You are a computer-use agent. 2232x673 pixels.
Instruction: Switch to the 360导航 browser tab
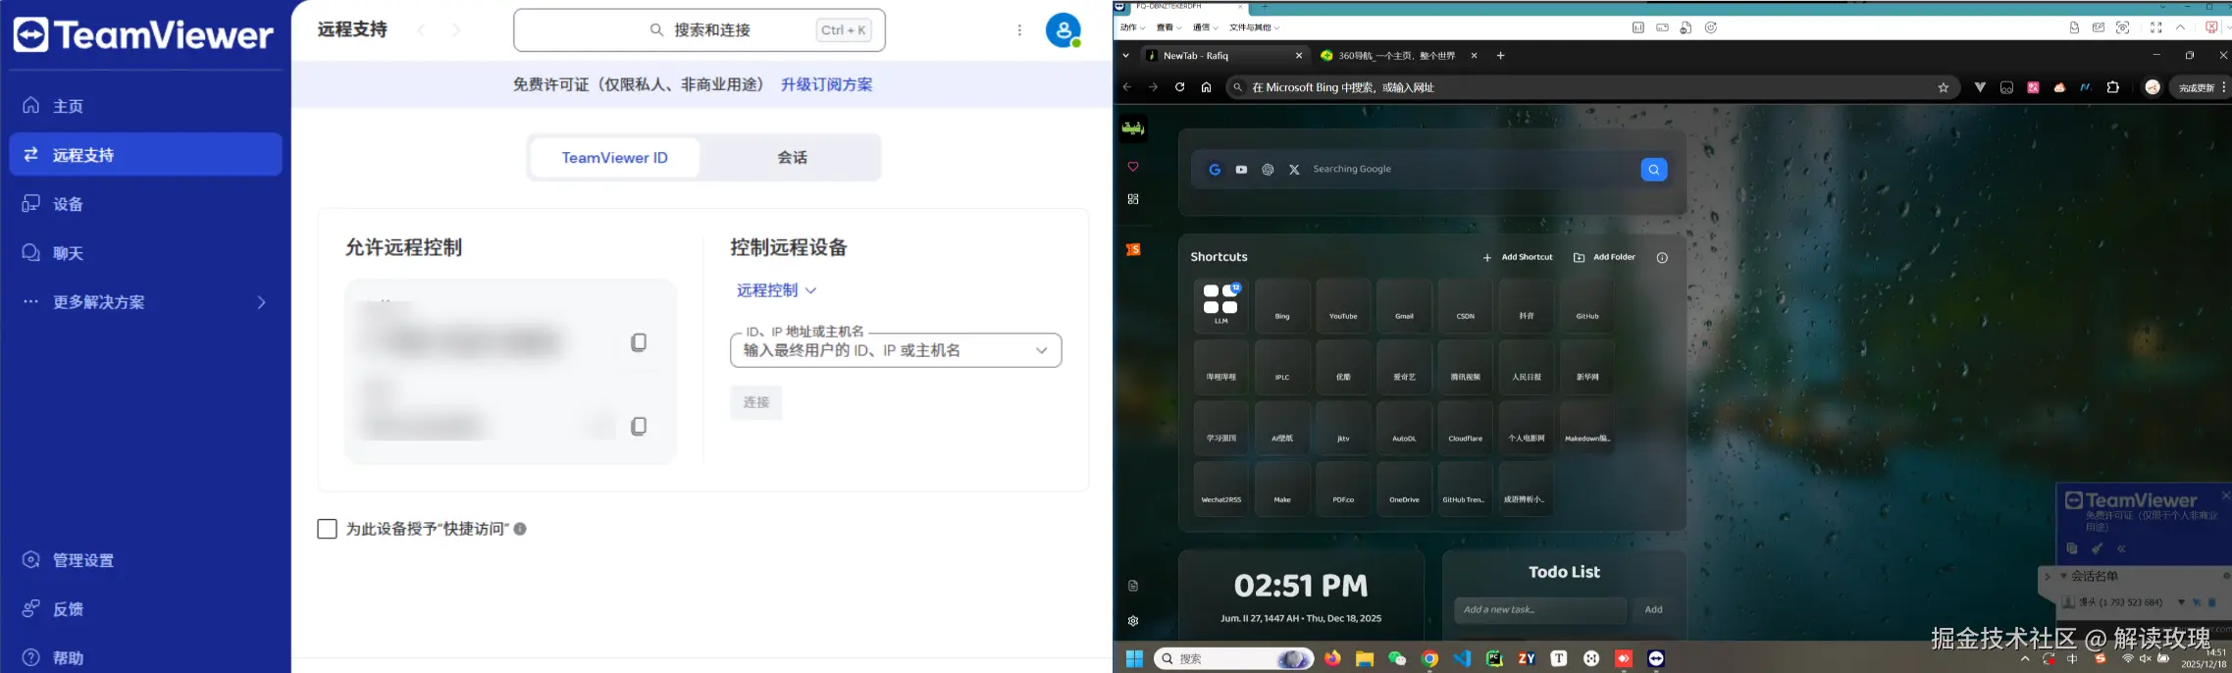click(x=1398, y=56)
